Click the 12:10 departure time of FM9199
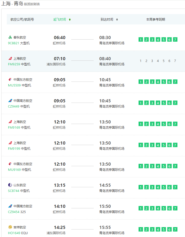185x237 pixels. tap(60, 143)
